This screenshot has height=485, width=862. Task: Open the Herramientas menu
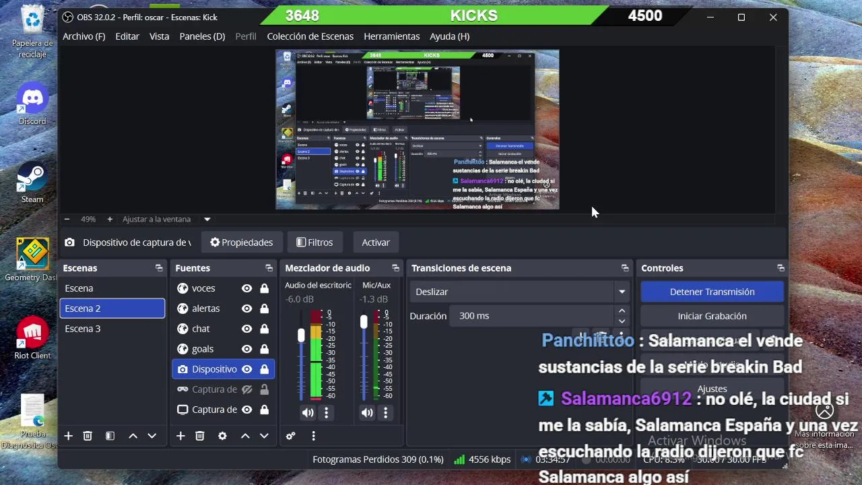[x=392, y=36]
